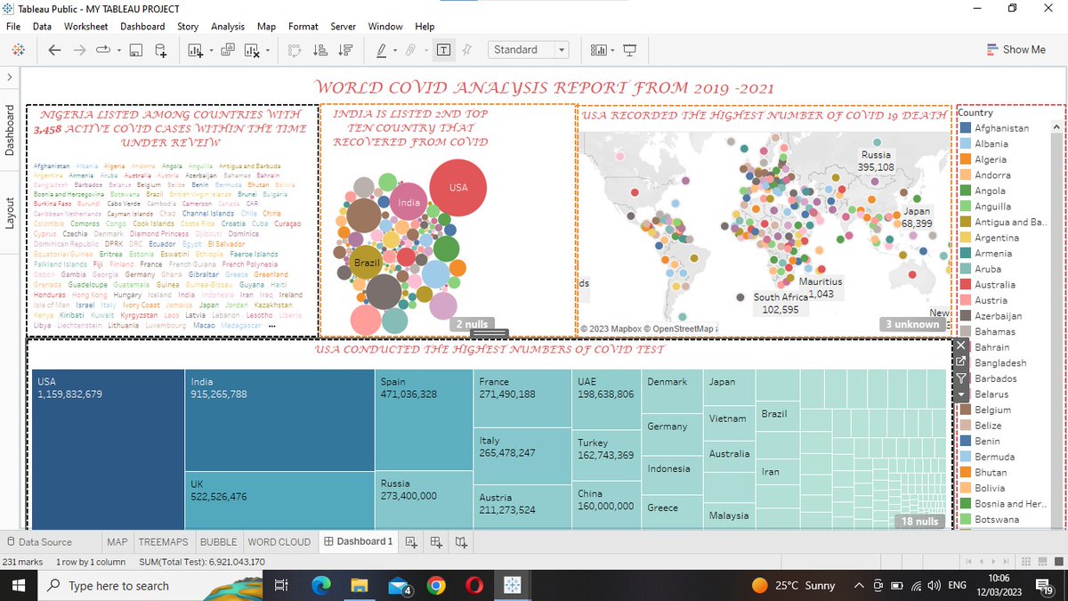This screenshot has width=1068, height=601.
Task: Sort ascending toolbar icon
Action: click(x=320, y=50)
